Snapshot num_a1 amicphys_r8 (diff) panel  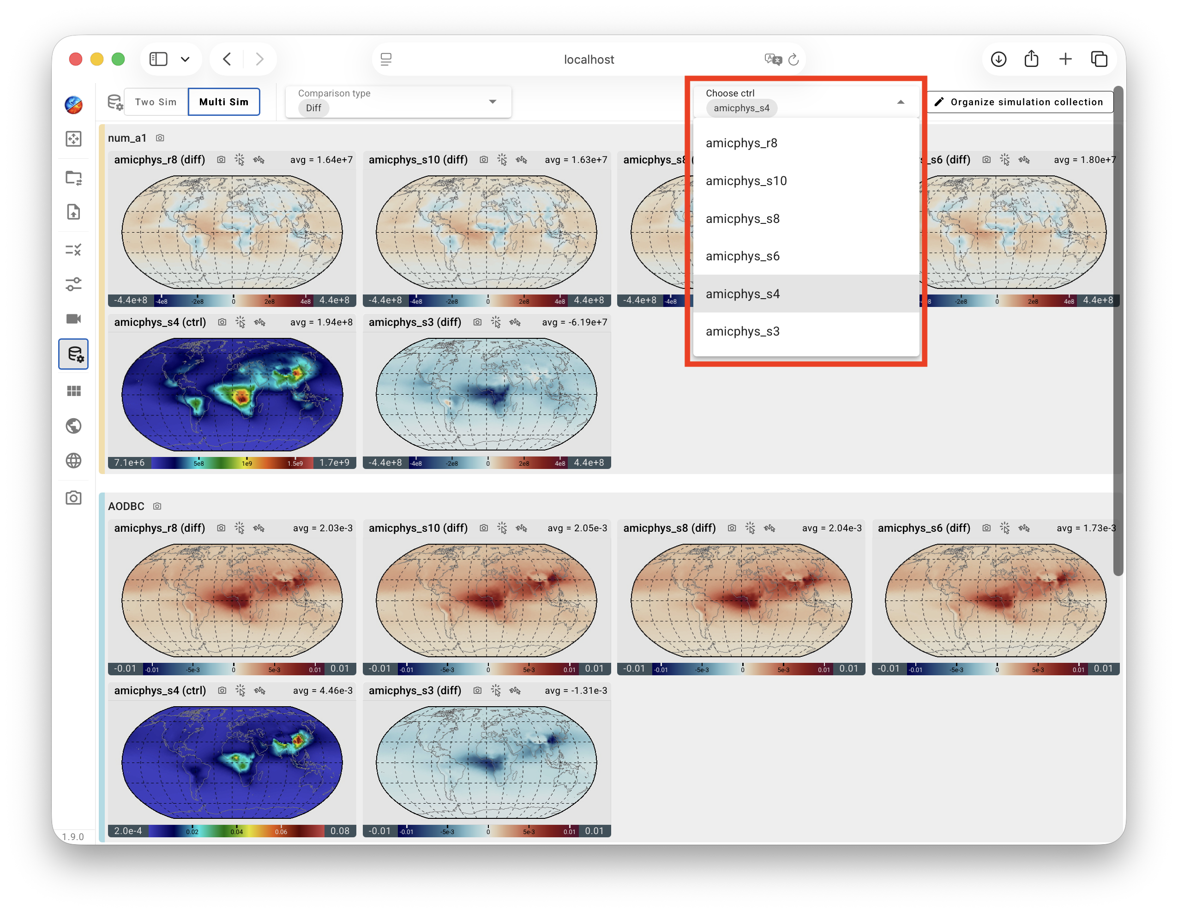[221, 160]
